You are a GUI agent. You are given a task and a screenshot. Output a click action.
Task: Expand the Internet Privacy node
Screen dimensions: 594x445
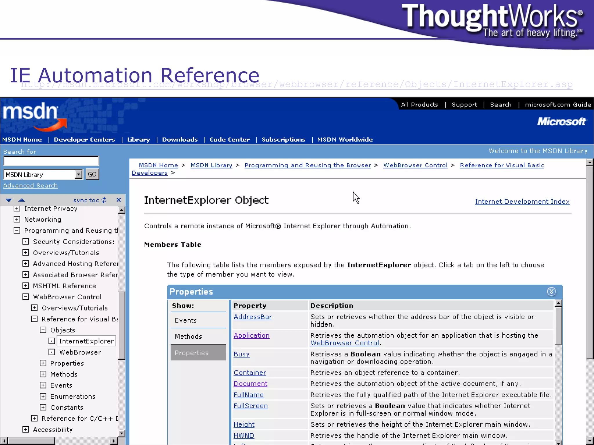tap(17, 209)
